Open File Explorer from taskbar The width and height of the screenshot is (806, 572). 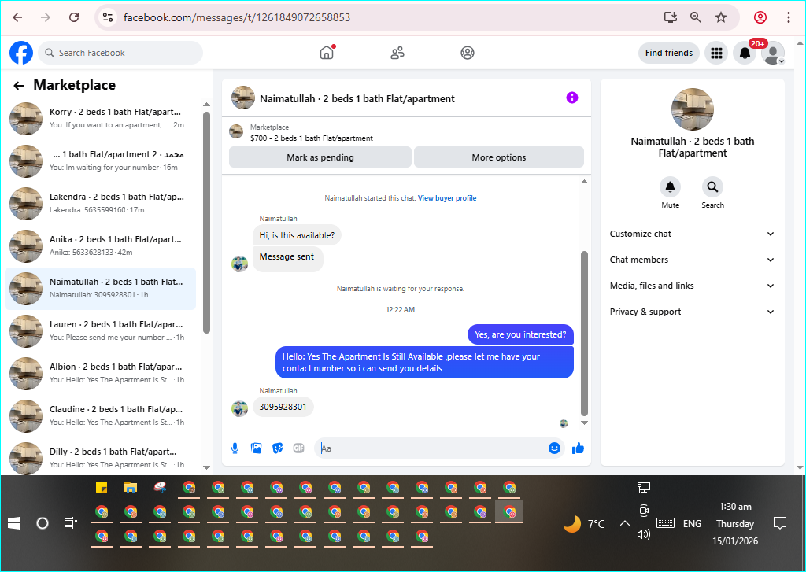pyautogui.click(x=131, y=487)
